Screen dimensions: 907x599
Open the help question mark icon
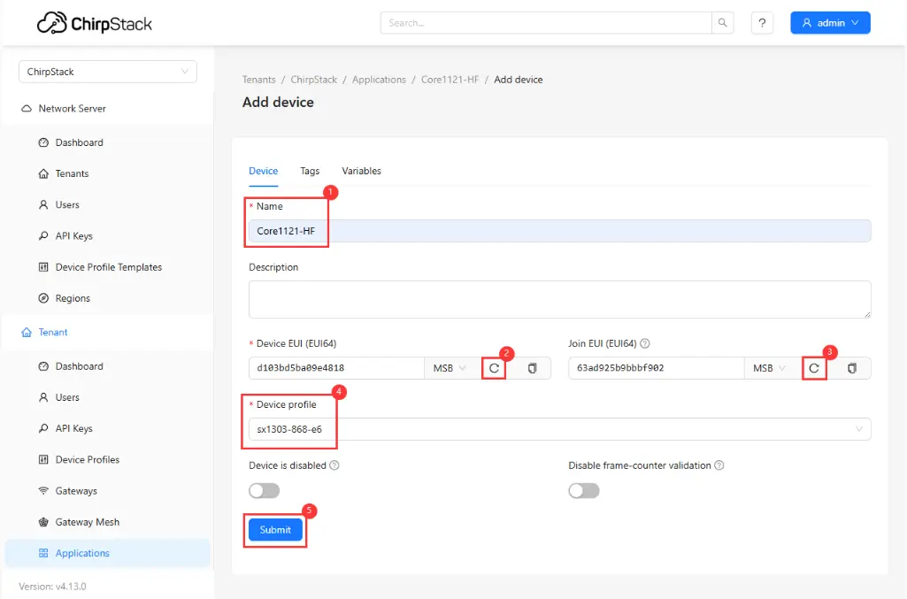coord(762,23)
